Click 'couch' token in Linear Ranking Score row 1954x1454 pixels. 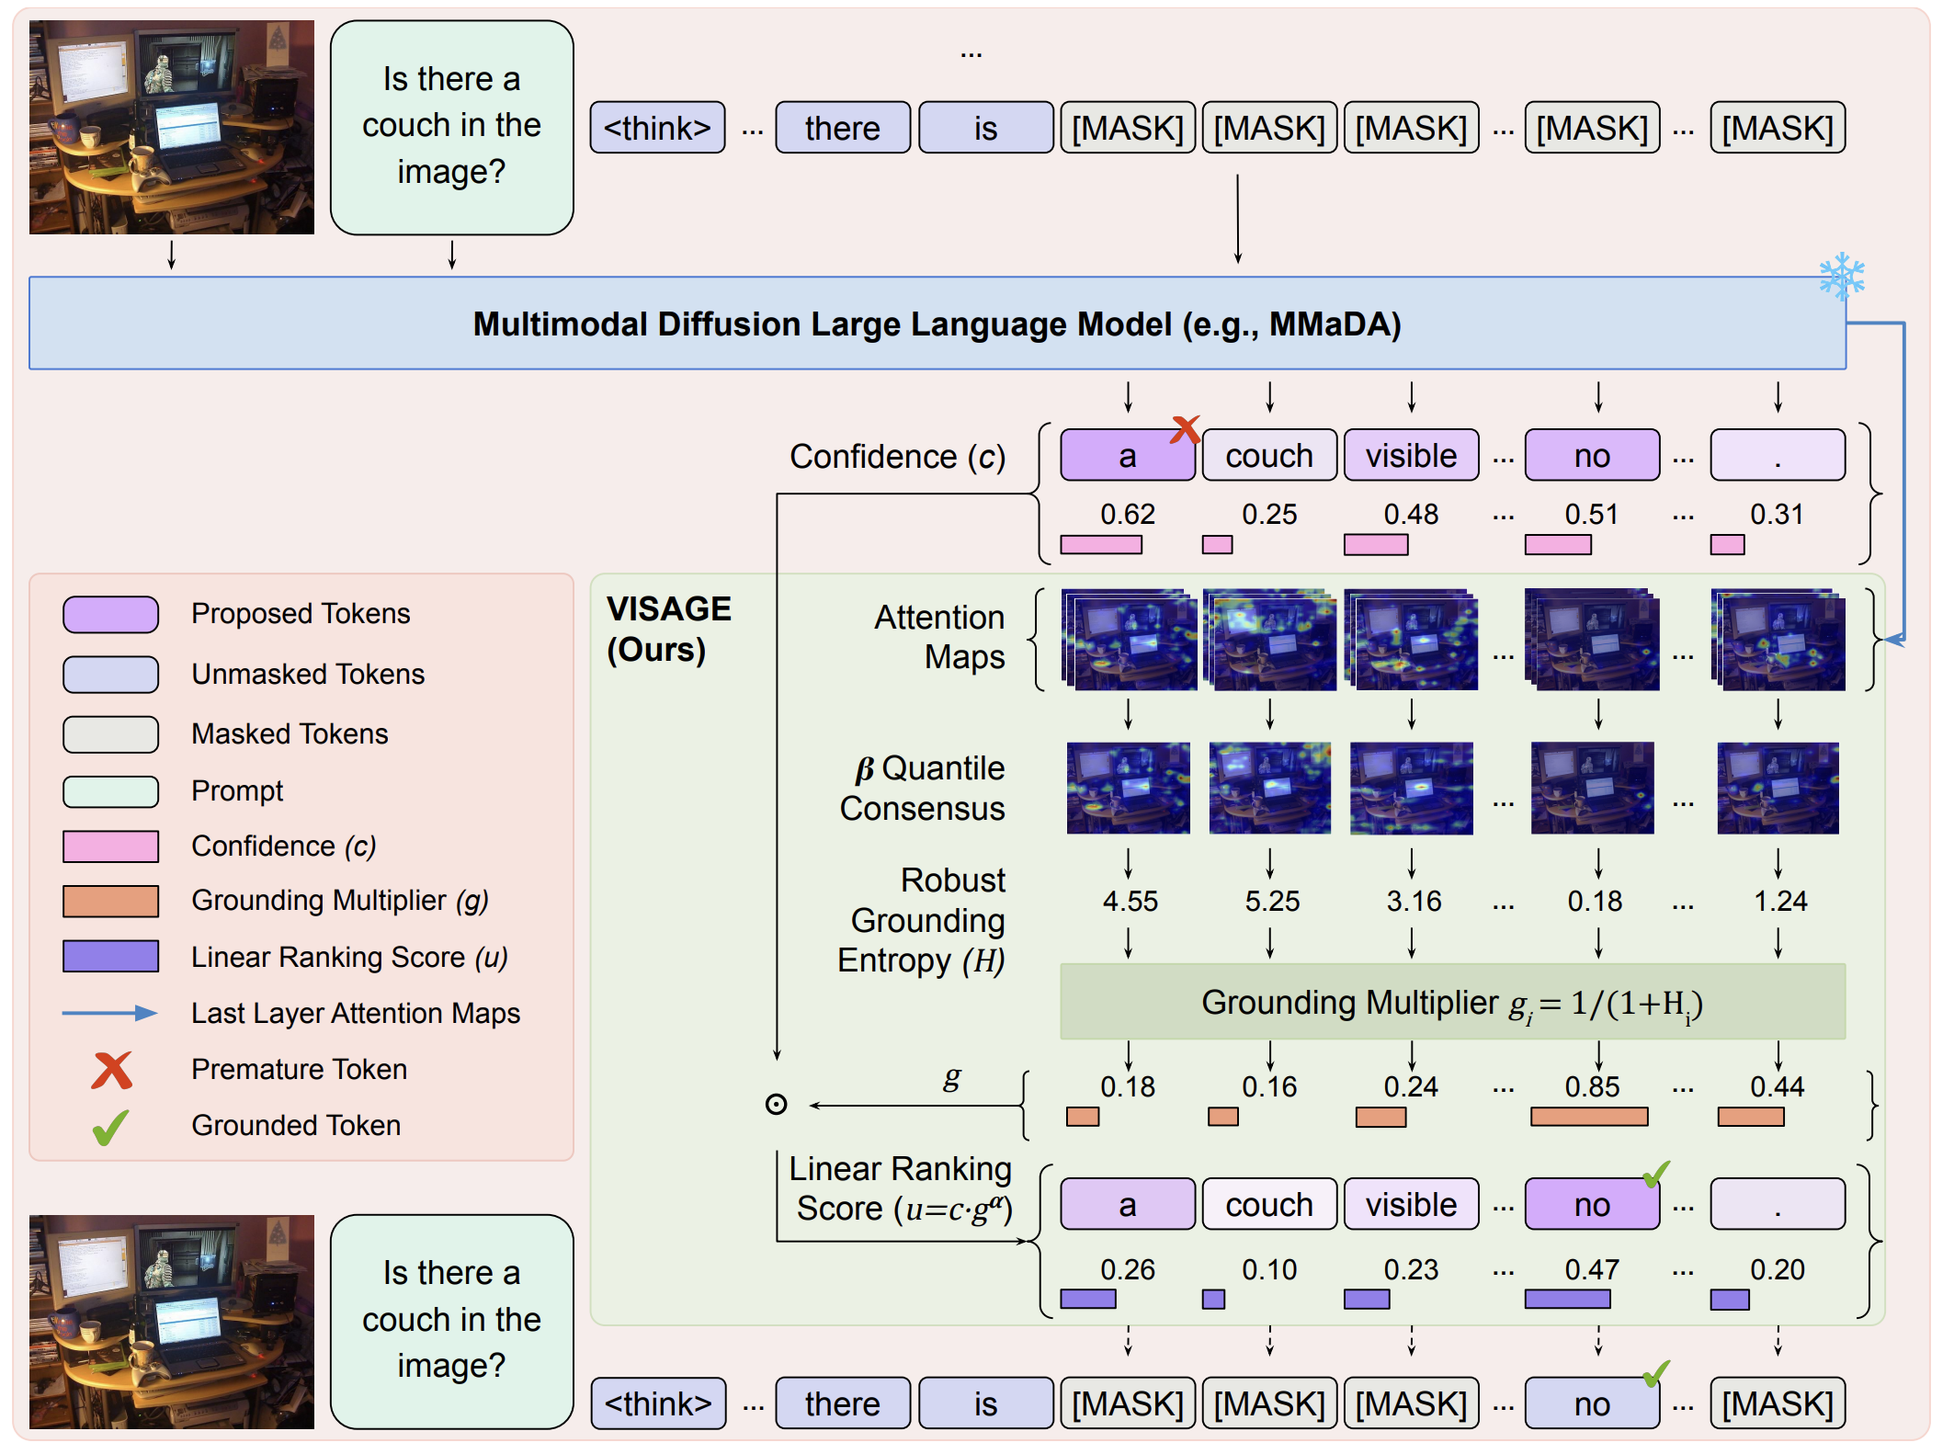click(x=1269, y=1204)
